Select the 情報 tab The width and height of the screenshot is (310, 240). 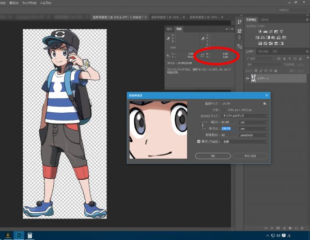[x=179, y=29]
